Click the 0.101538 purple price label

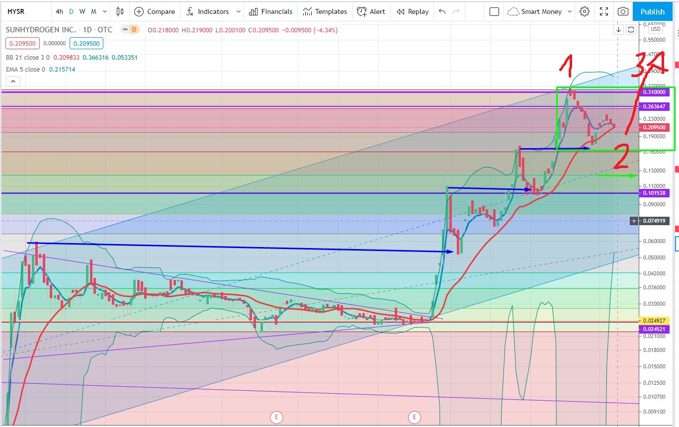[654, 193]
